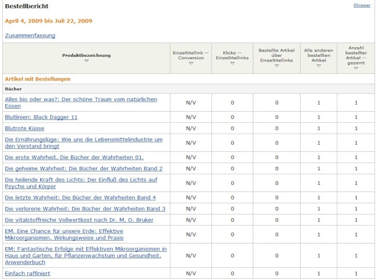
Task: Click the 'Klicks -- Einzeltitellinks' header text
Action: pos(232,56)
